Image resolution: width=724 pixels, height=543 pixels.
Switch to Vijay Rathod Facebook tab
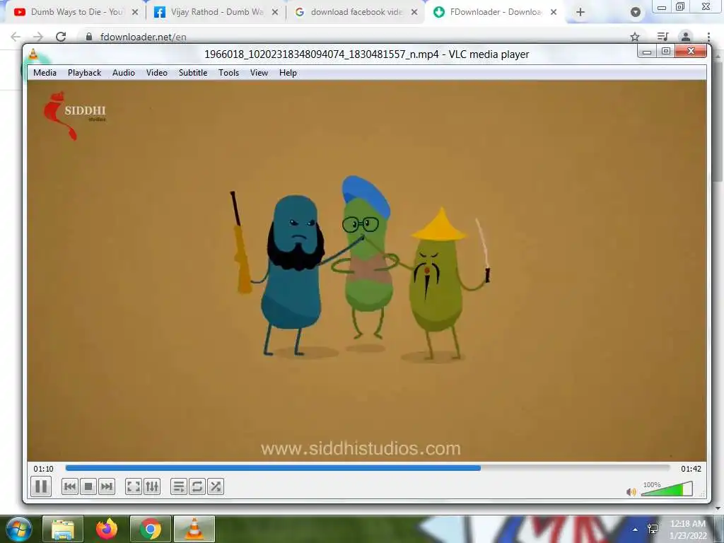[216, 12]
